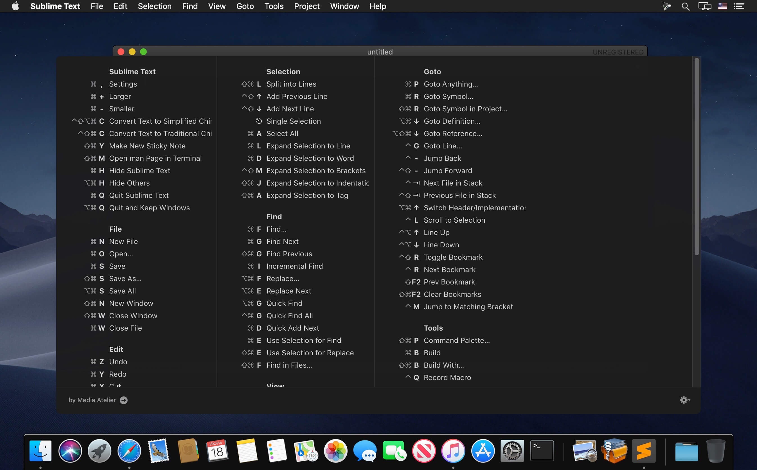This screenshot has width=757, height=470.
Task: Click 'Single Selection' entry
Action: click(293, 121)
